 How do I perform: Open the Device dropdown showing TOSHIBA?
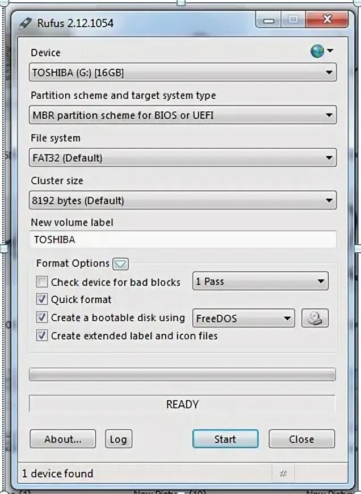coord(182,73)
